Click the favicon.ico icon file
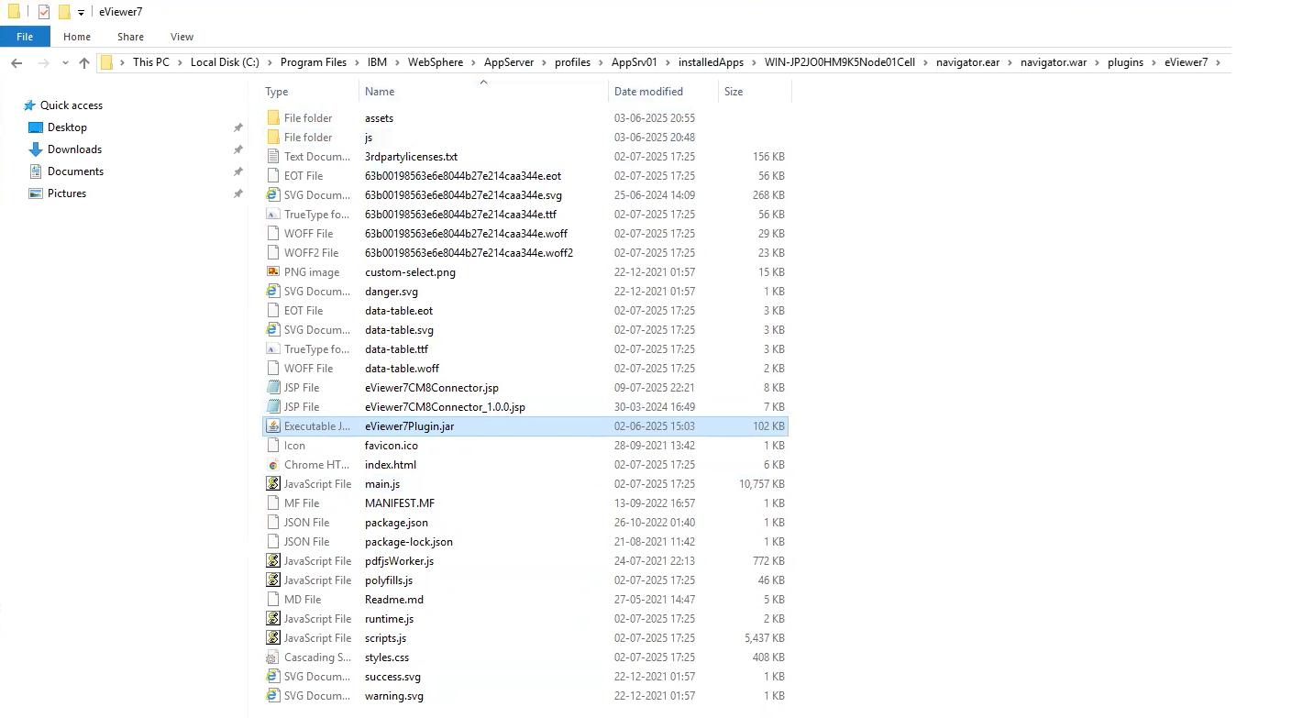The image size is (1314, 718). click(x=392, y=445)
